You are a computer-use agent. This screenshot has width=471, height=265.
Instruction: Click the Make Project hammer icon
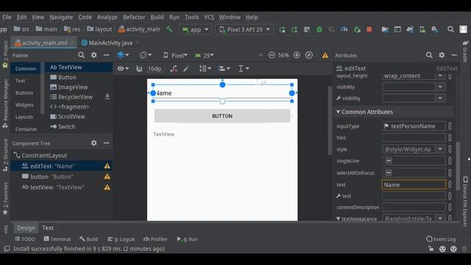[x=169, y=29]
